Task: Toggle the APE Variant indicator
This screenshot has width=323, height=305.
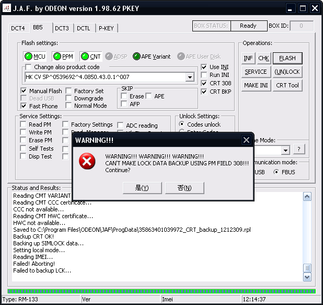Action: 152,57
